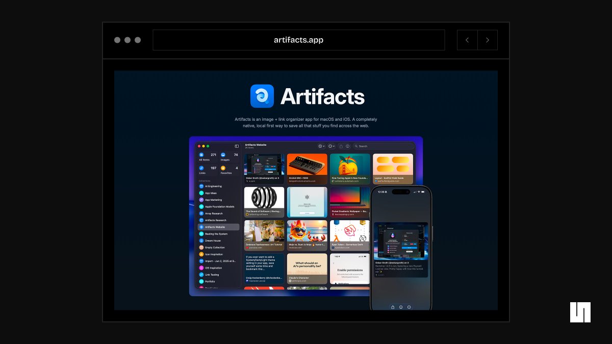Image resolution: width=612 pixels, height=344 pixels.
Task: Click the info icon in Mac toolbar
Action: 347,146
